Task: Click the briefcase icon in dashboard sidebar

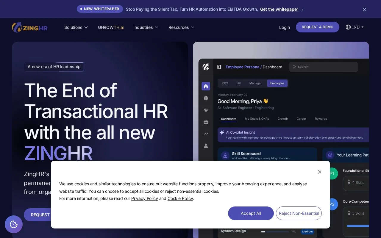Action: click(206, 122)
